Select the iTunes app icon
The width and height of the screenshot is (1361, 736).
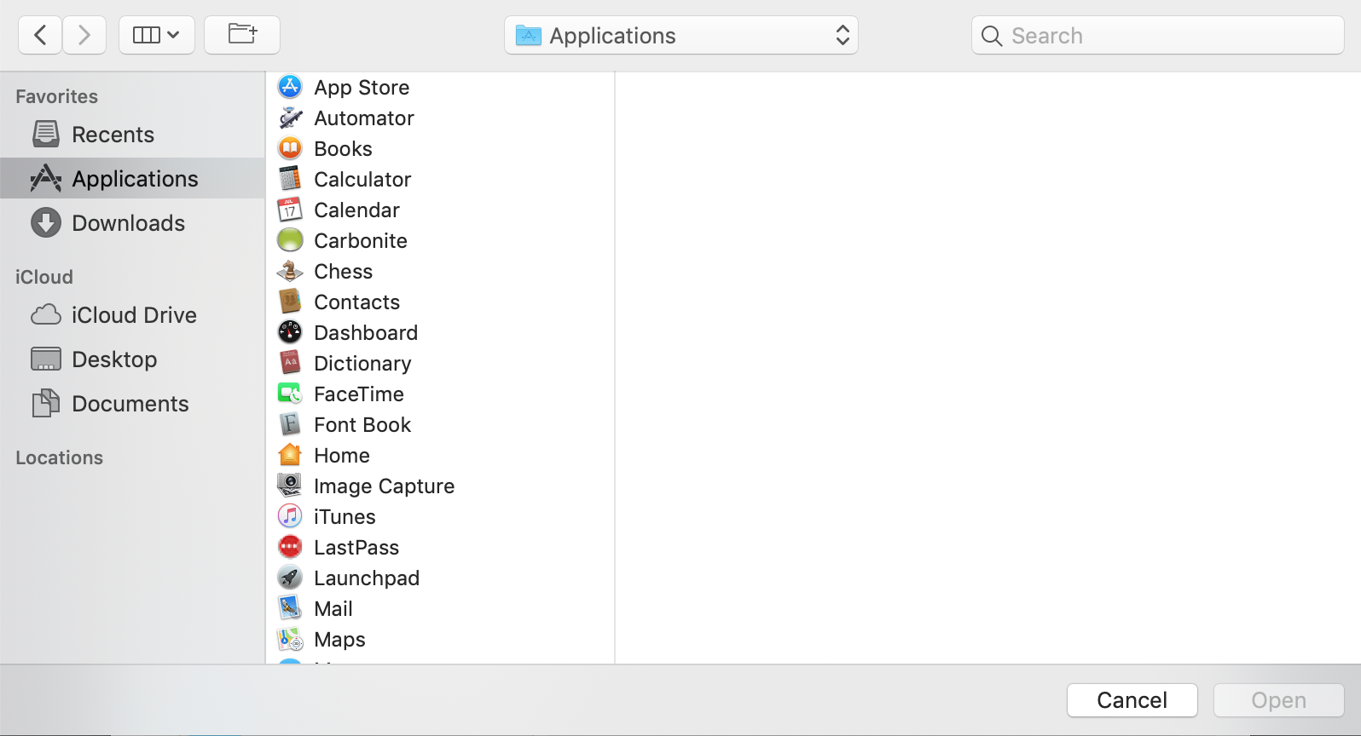[290, 516]
